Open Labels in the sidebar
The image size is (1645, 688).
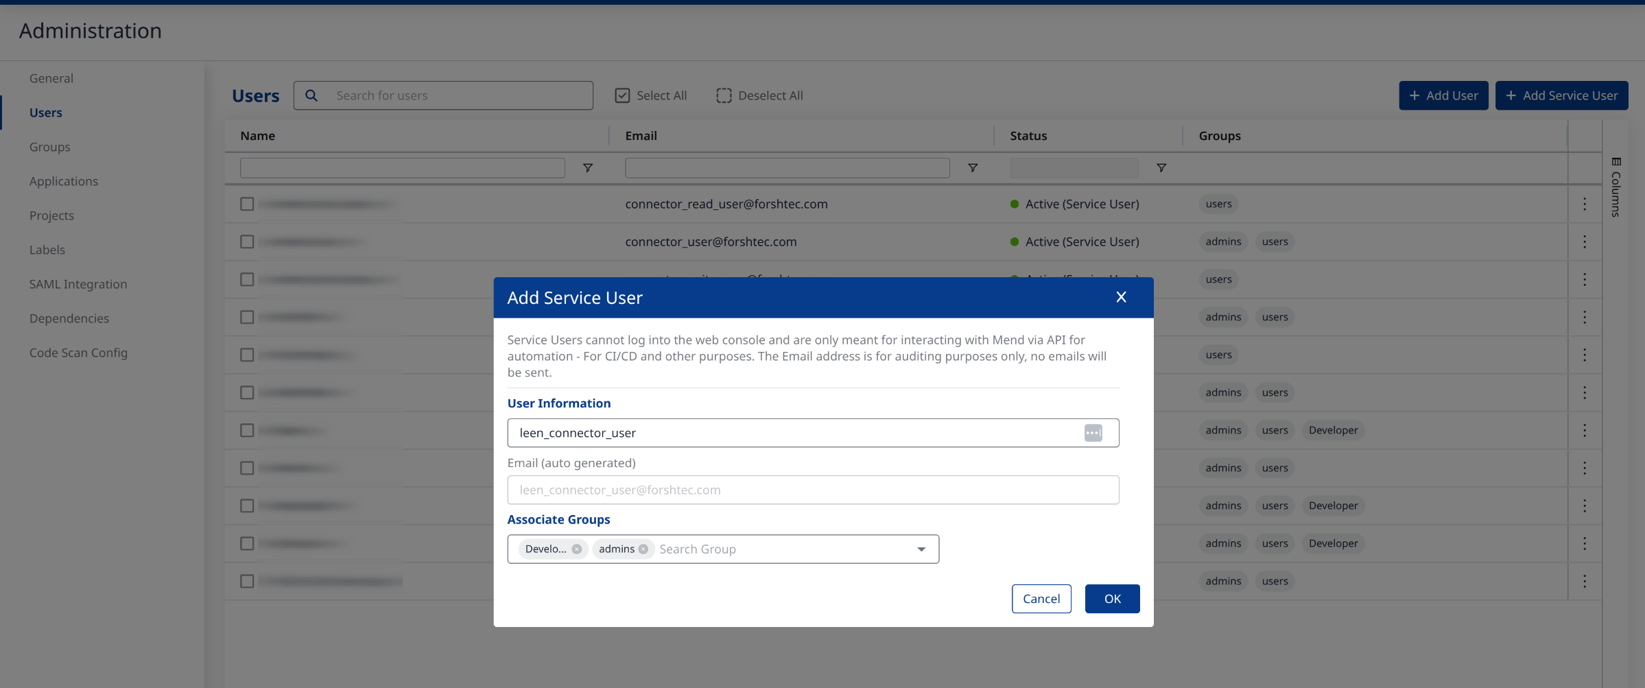tap(47, 250)
